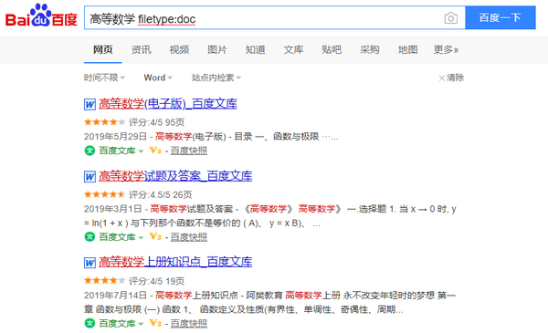The width and height of the screenshot is (548, 333).
Task: Switch to the 文库 tab
Action: click(x=293, y=49)
